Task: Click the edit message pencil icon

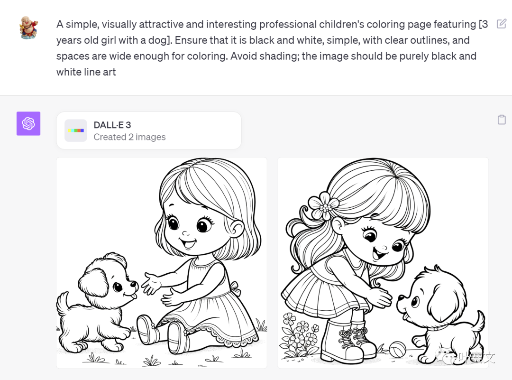Action: tap(502, 24)
